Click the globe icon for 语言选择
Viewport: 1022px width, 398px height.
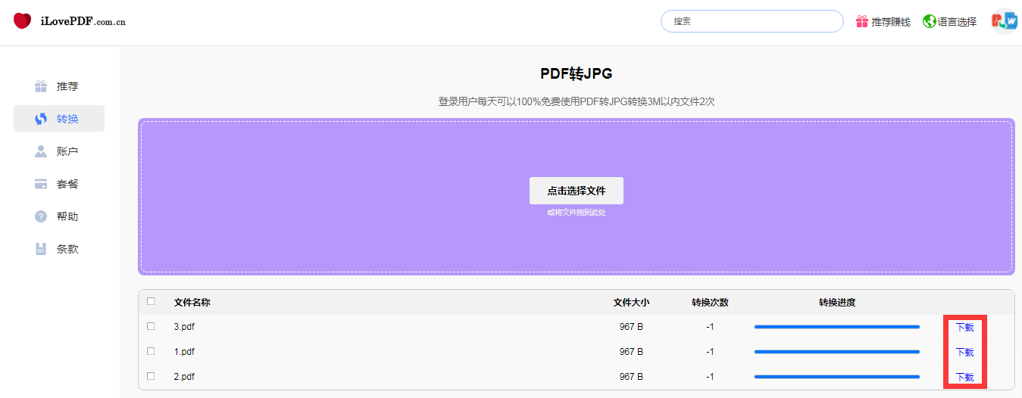(929, 22)
